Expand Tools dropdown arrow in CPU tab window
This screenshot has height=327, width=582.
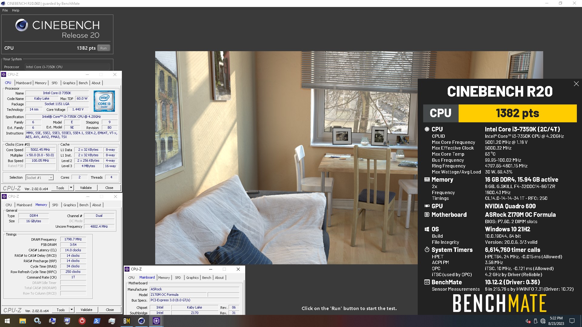pos(71,188)
